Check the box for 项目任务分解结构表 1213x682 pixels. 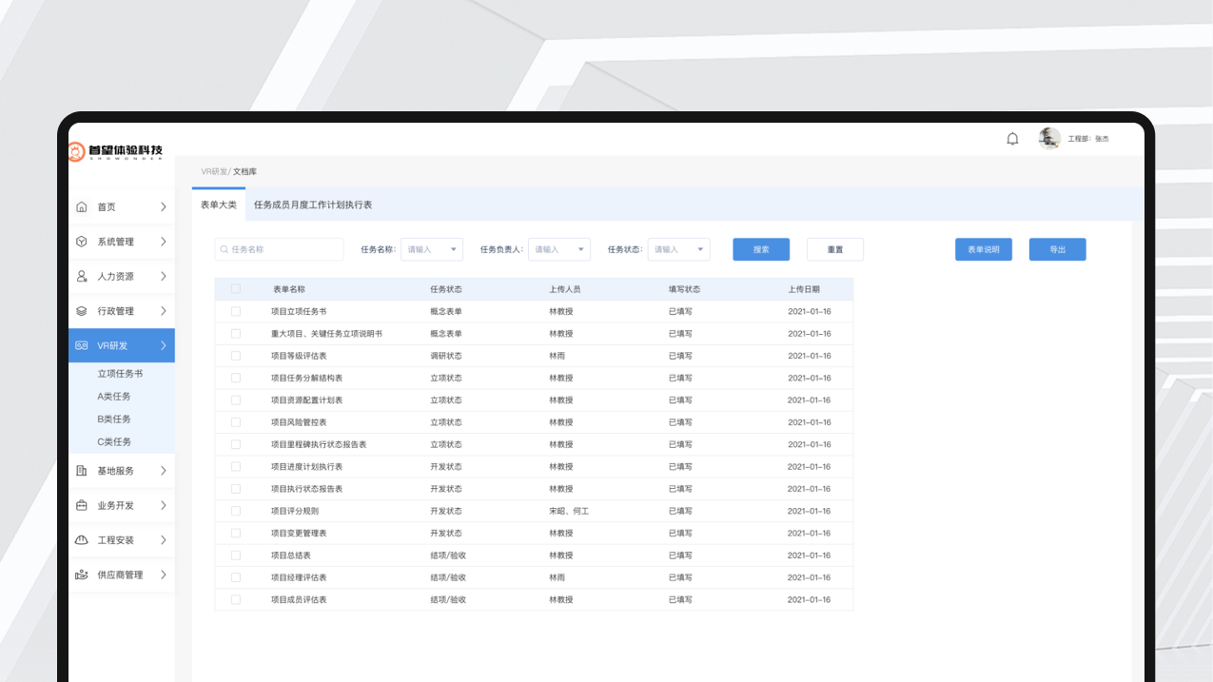click(x=236, y=378)
